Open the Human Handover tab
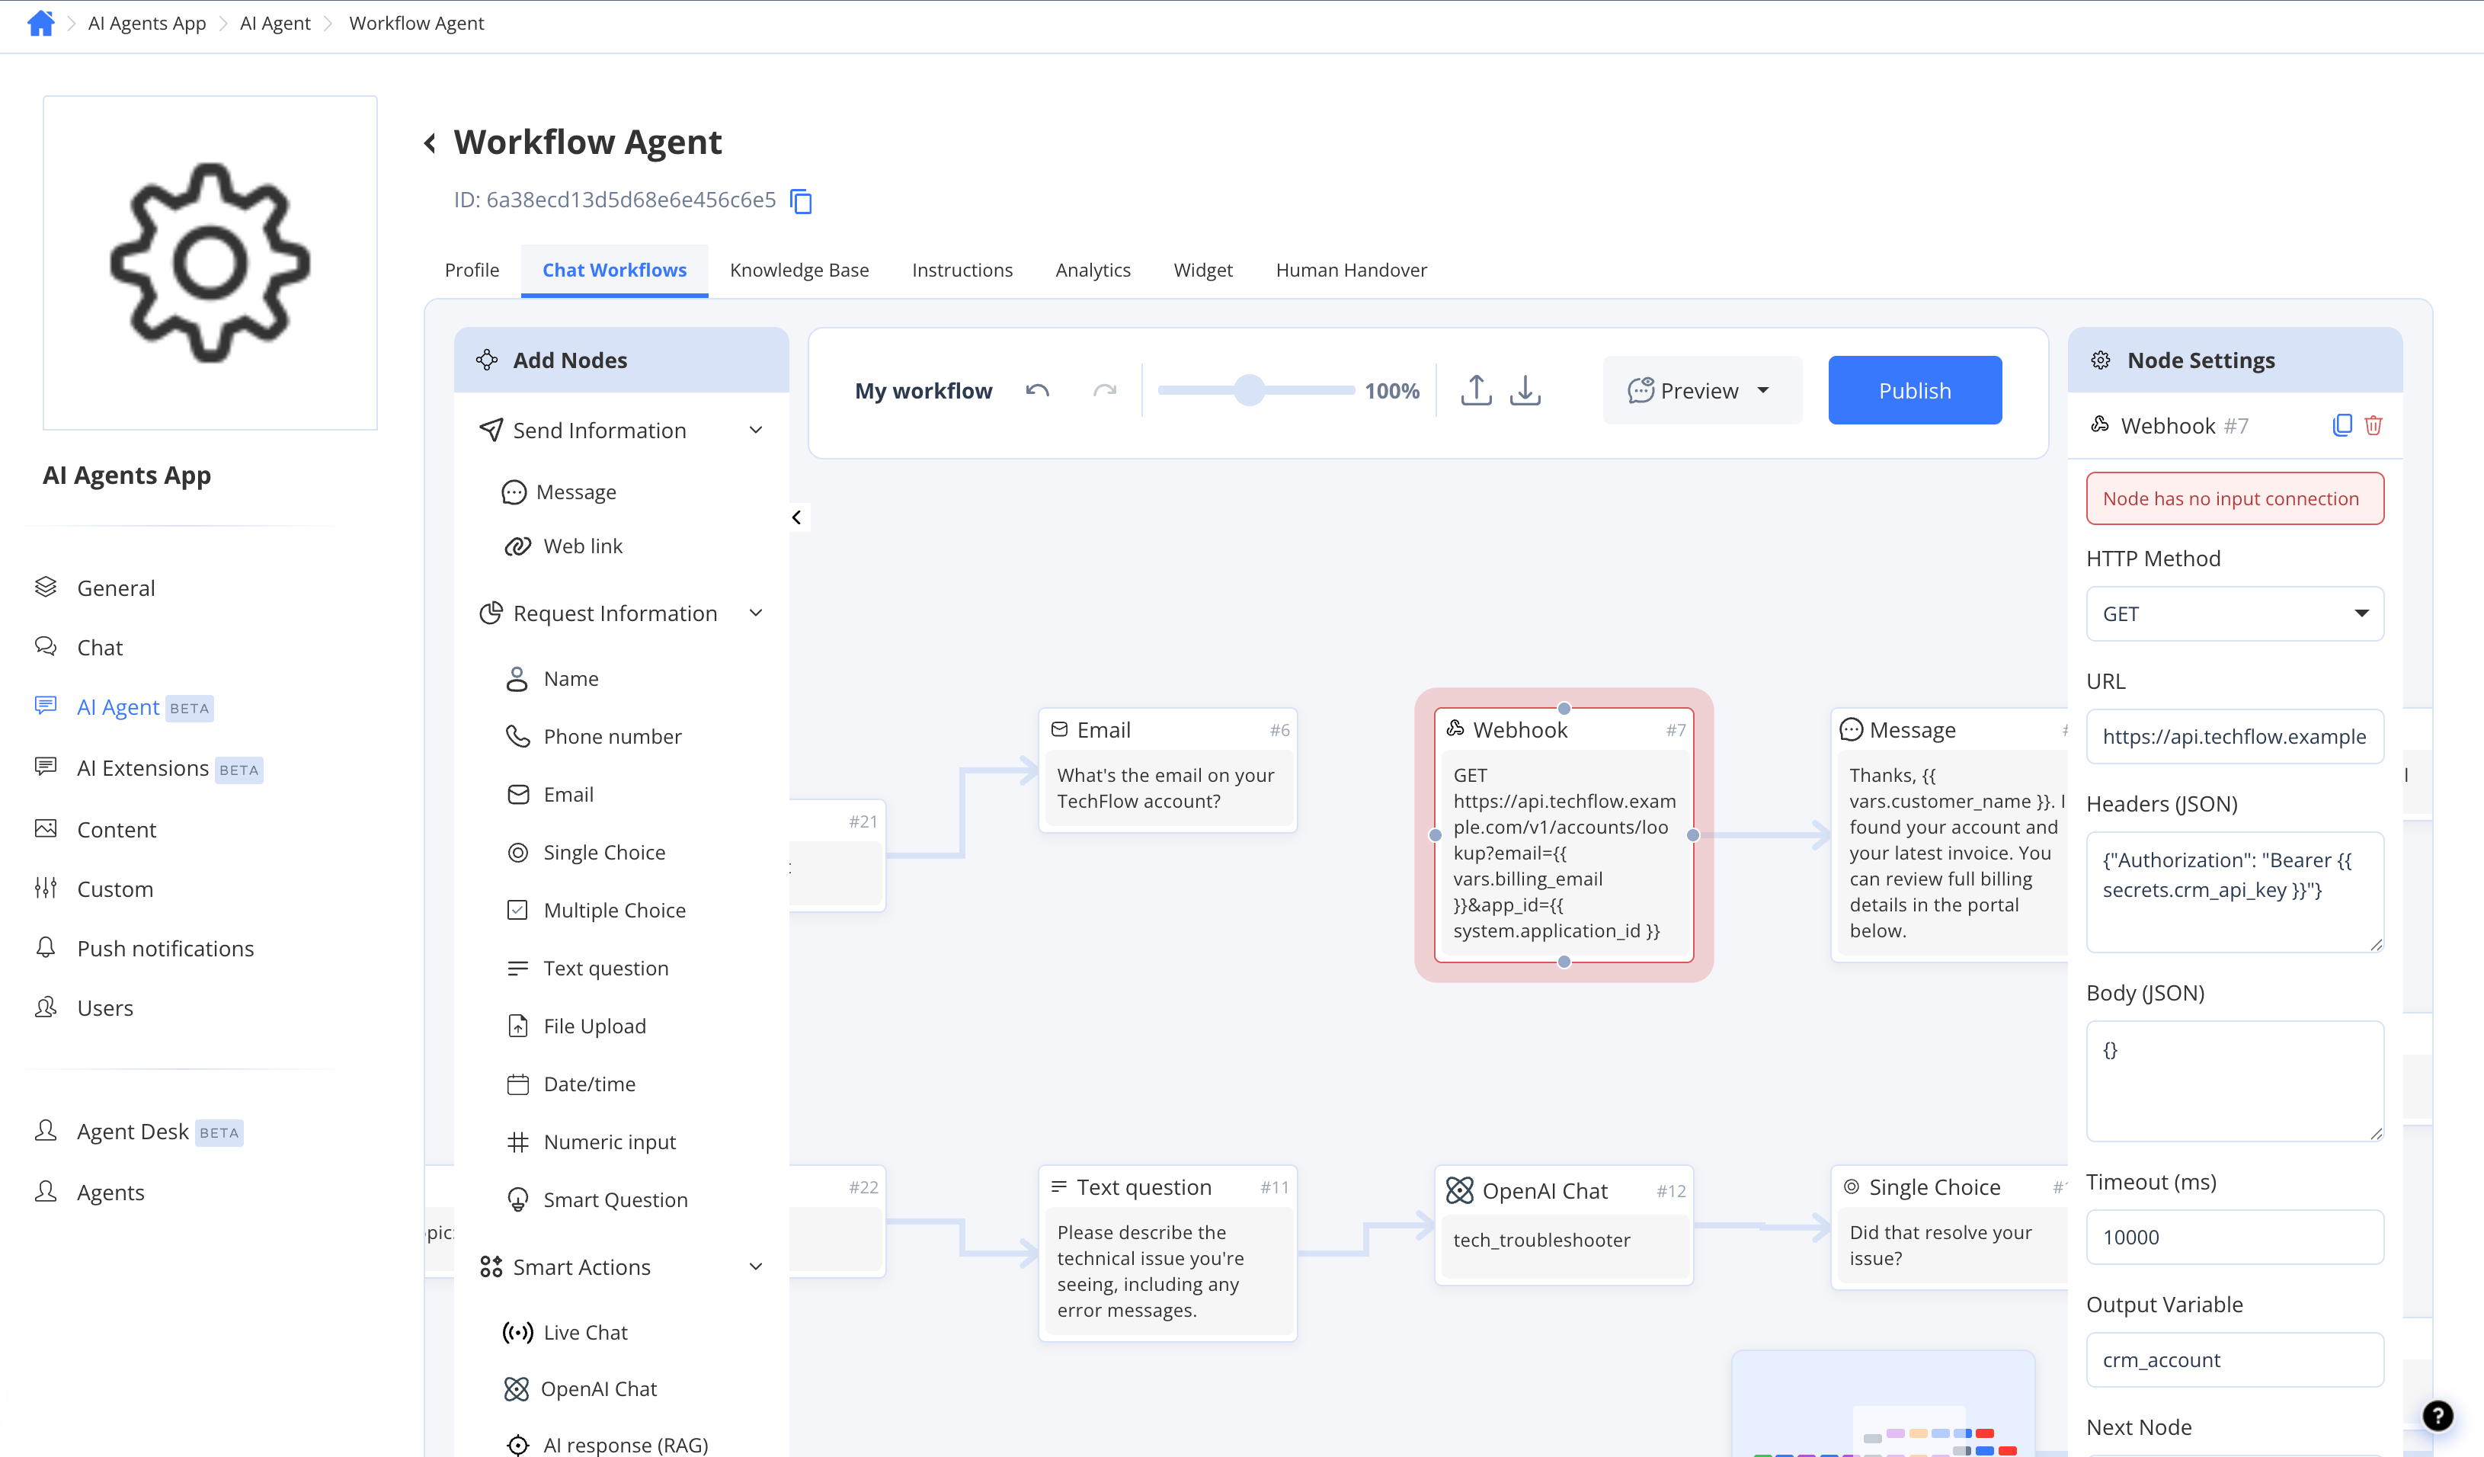2484x1457 pixels. (1350, 270)
